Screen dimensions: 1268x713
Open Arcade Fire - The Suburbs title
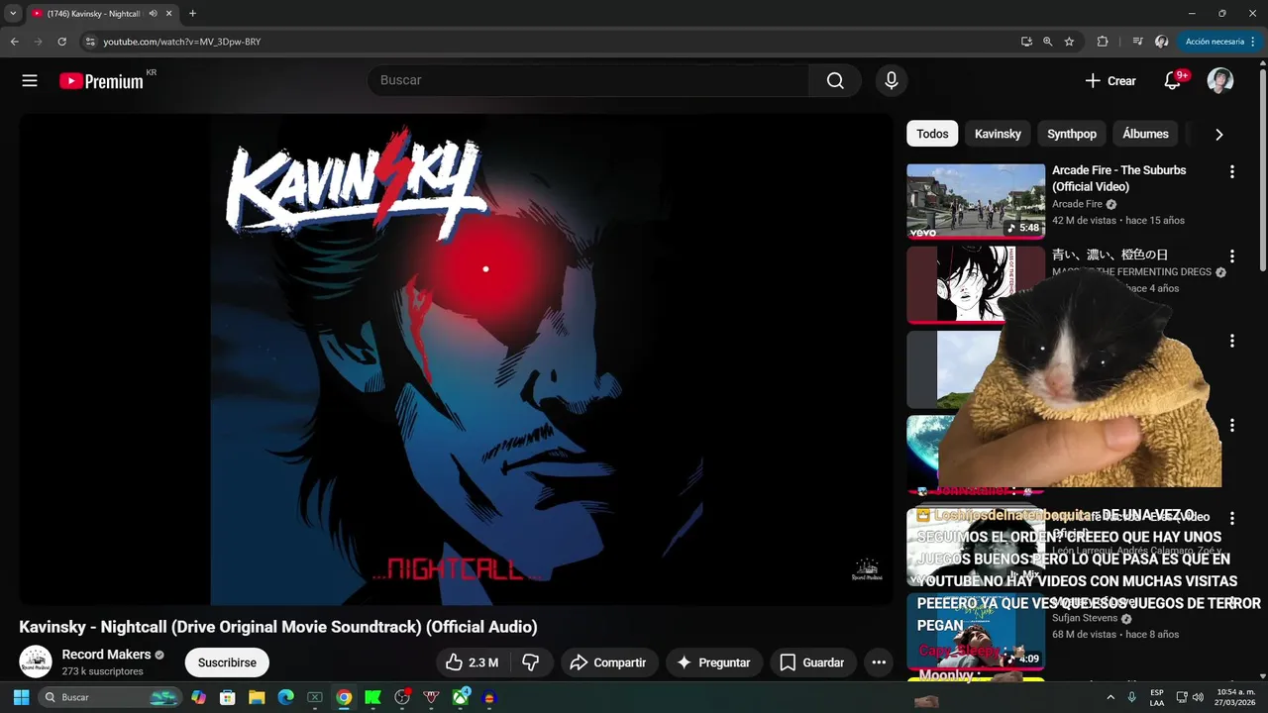(x=1118, y=178)
